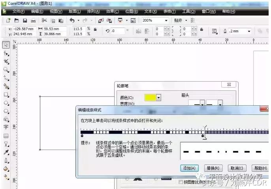The image size is (271, 189).
Task: Select the Interactive Fill tool in toolbox
Action: pos(6,177)
